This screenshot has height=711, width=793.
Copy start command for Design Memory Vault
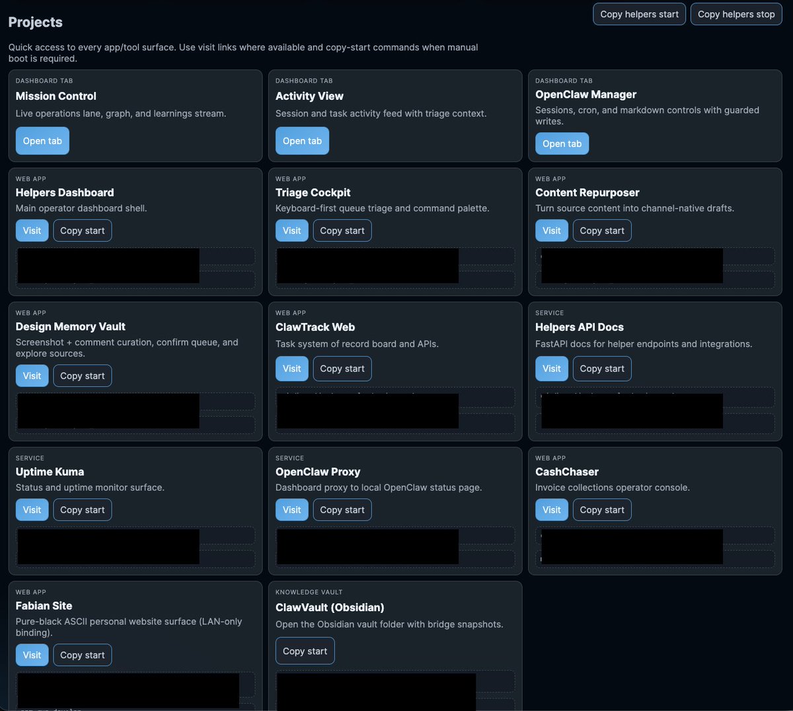pyautogui.click(x=83, y=376)
